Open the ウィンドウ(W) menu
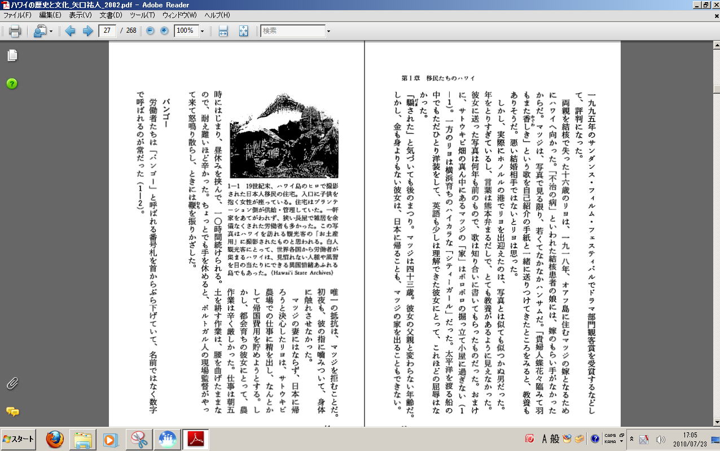The height and width of the screenshot is (451, 720). 179,15
